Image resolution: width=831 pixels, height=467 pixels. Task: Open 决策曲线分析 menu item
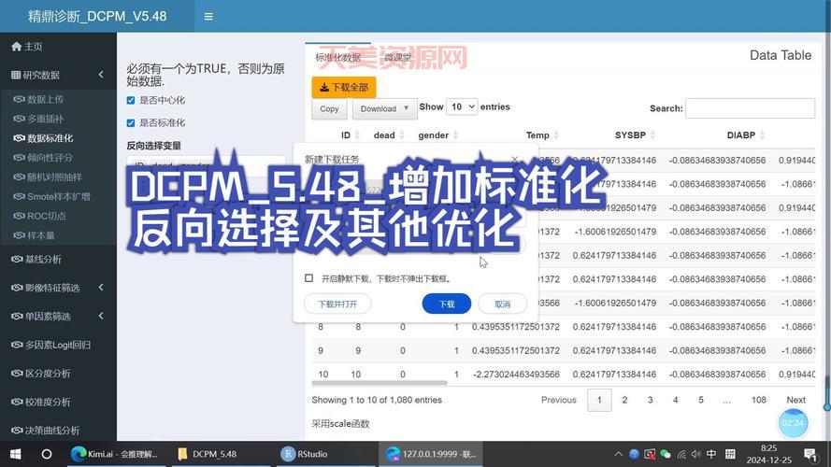point(46,431)
